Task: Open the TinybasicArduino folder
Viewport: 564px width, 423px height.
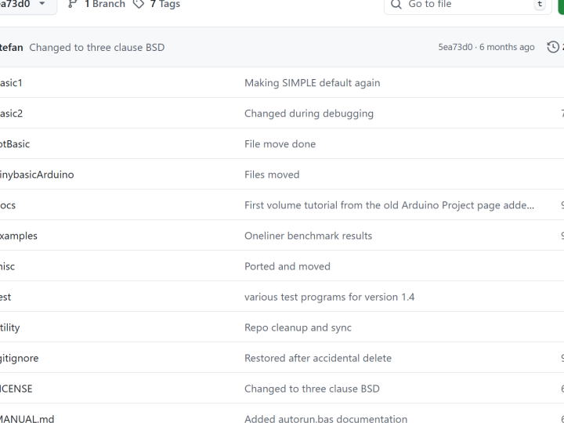Action: [37, 175]
